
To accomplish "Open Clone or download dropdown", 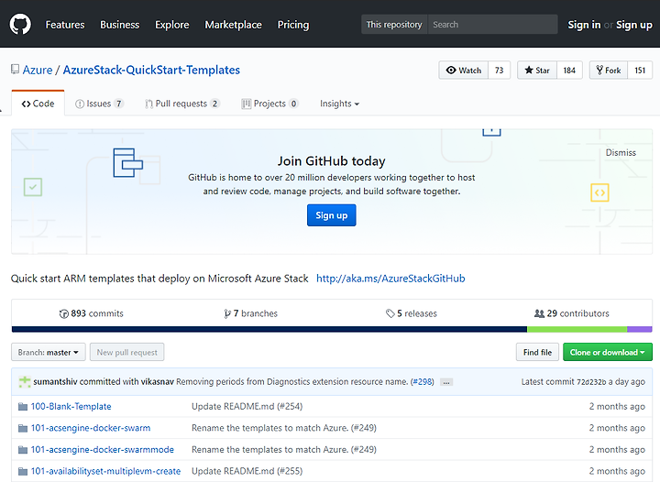I will click(608, 352).
